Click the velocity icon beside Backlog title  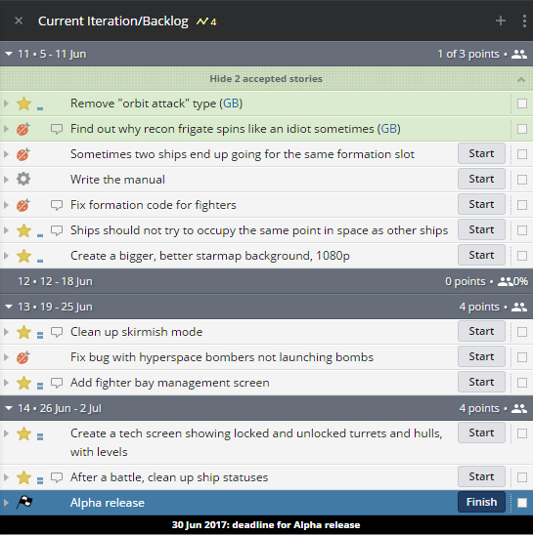coord(202,21)
